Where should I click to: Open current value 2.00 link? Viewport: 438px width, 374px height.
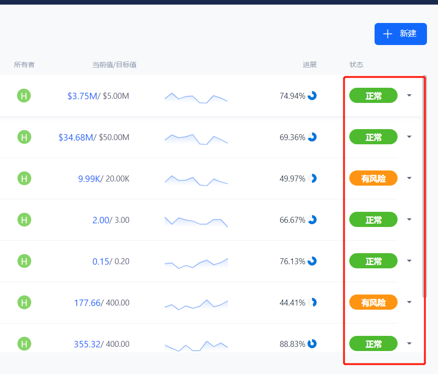[x=101, y=220]
